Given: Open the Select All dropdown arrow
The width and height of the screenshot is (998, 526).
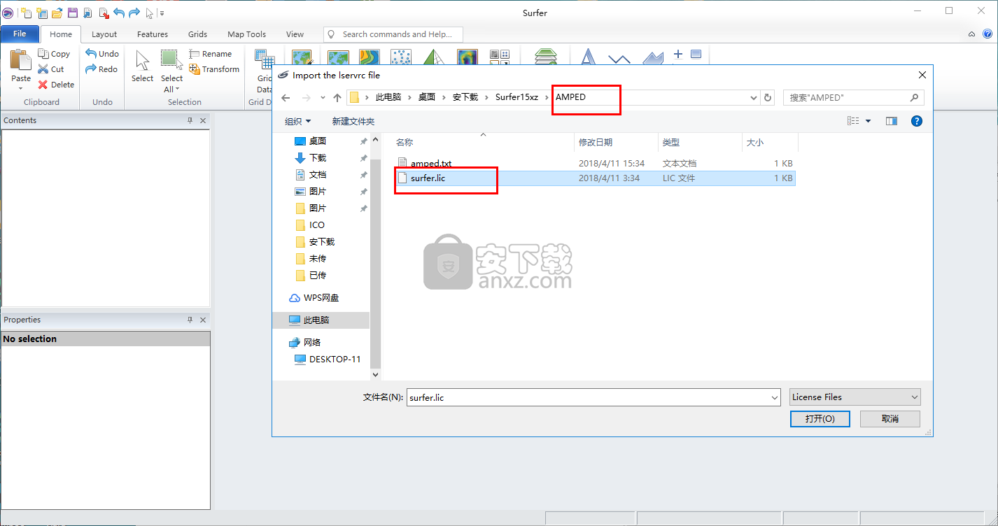Looking at the screenshot, I should coord(177,89).
